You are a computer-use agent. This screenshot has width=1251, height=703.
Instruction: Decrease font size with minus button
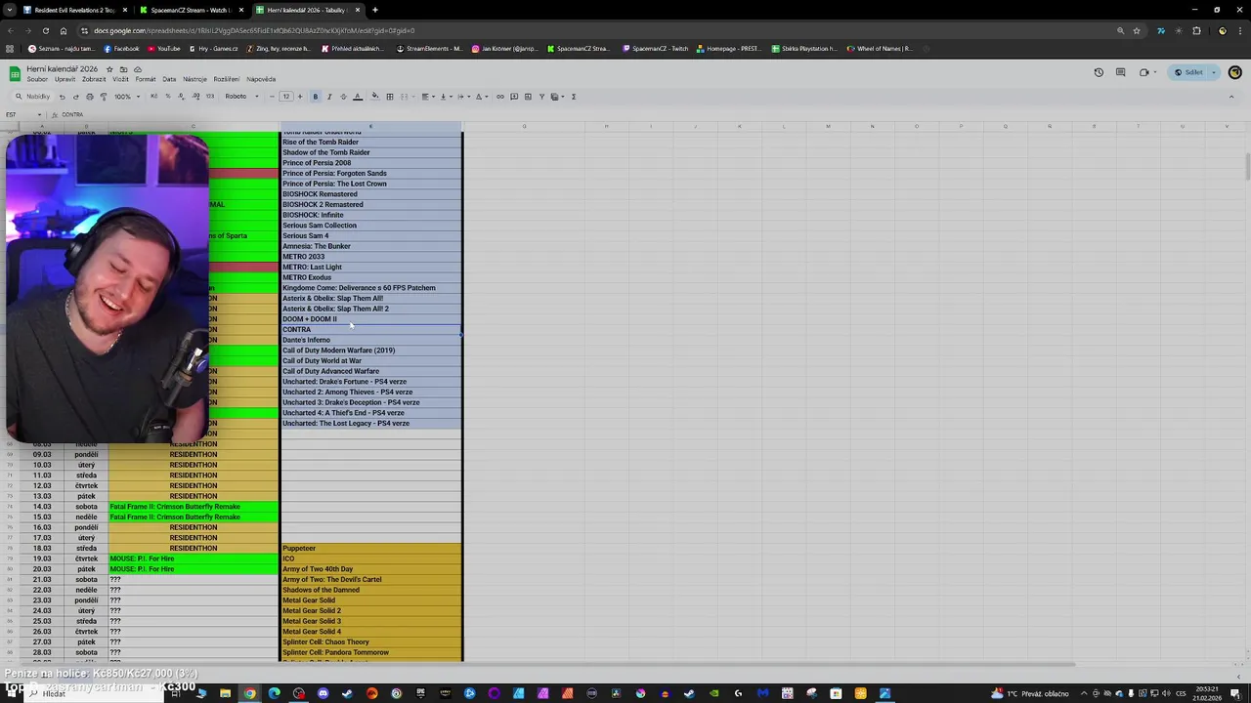tap(272, 97)
